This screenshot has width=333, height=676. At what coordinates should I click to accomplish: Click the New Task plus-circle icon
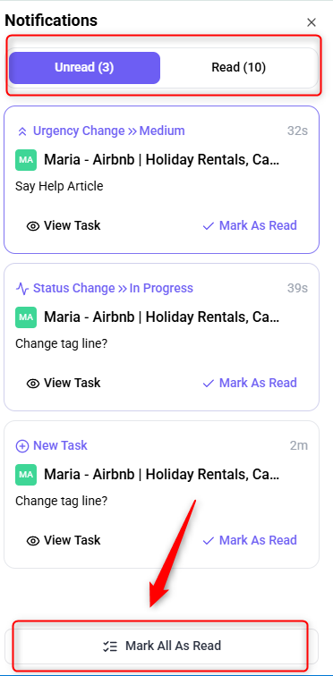pos(22,446)
